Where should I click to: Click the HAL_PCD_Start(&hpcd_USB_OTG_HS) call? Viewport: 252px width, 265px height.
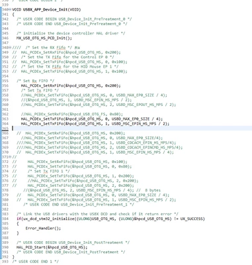coord(52,247)
